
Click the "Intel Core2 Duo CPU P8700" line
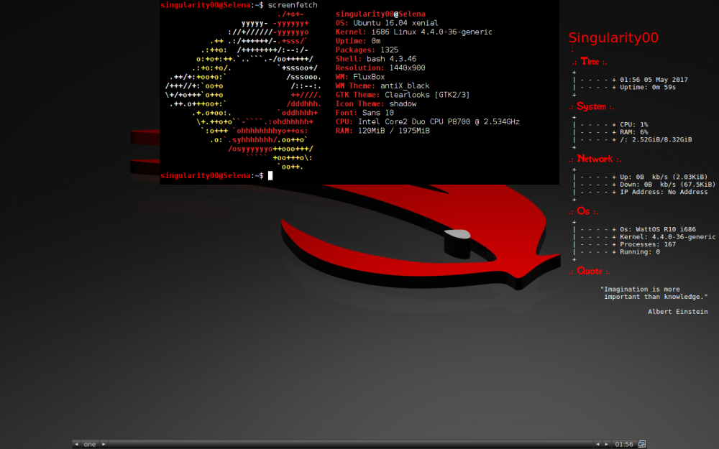[439, 122]
